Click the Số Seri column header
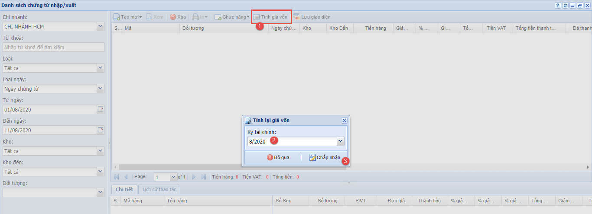The image size is (592, 214). 291,201
